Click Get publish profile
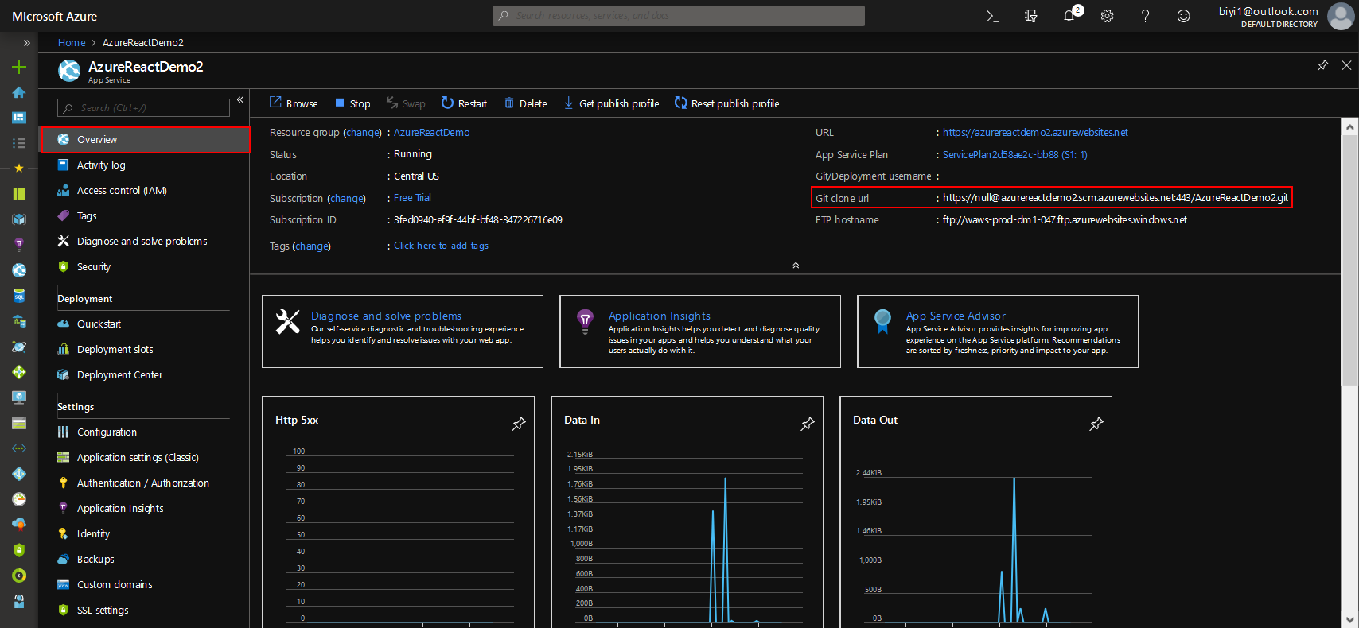This screenshot has height=628, width=1359. [611, 103]
